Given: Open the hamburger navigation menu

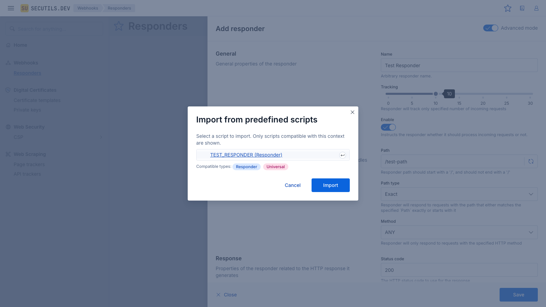Looking at the screenshot, I should [x=11, y=8].
